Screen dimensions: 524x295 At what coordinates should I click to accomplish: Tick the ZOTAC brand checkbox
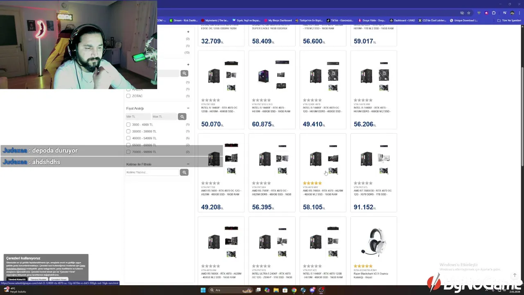tap(128, 96)
